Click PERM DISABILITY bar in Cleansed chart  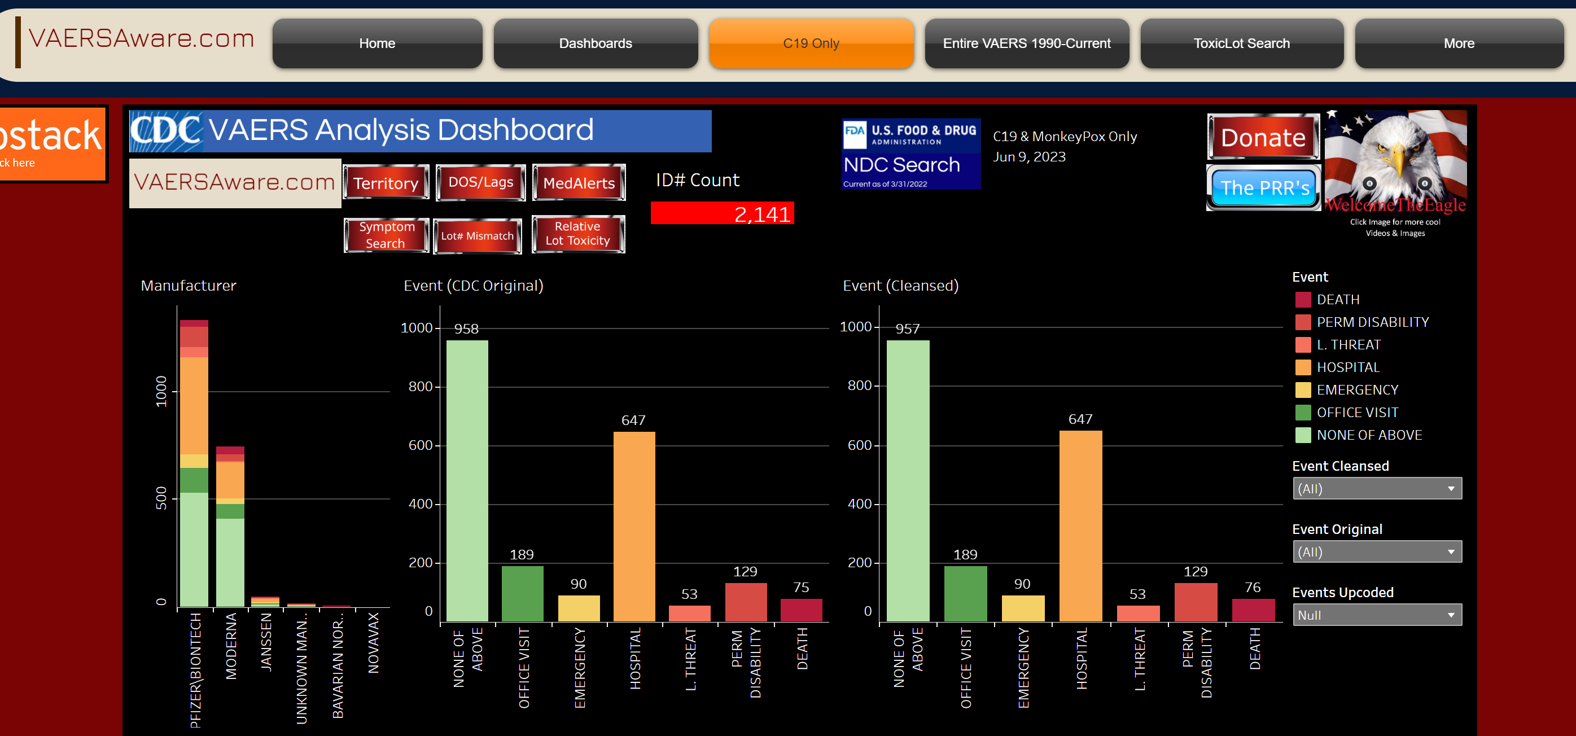[x=1196, y=603]
